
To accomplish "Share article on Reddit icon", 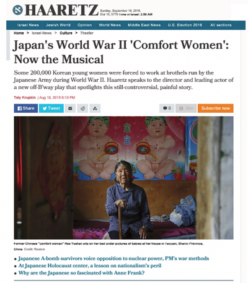I will tap(82, 108).
